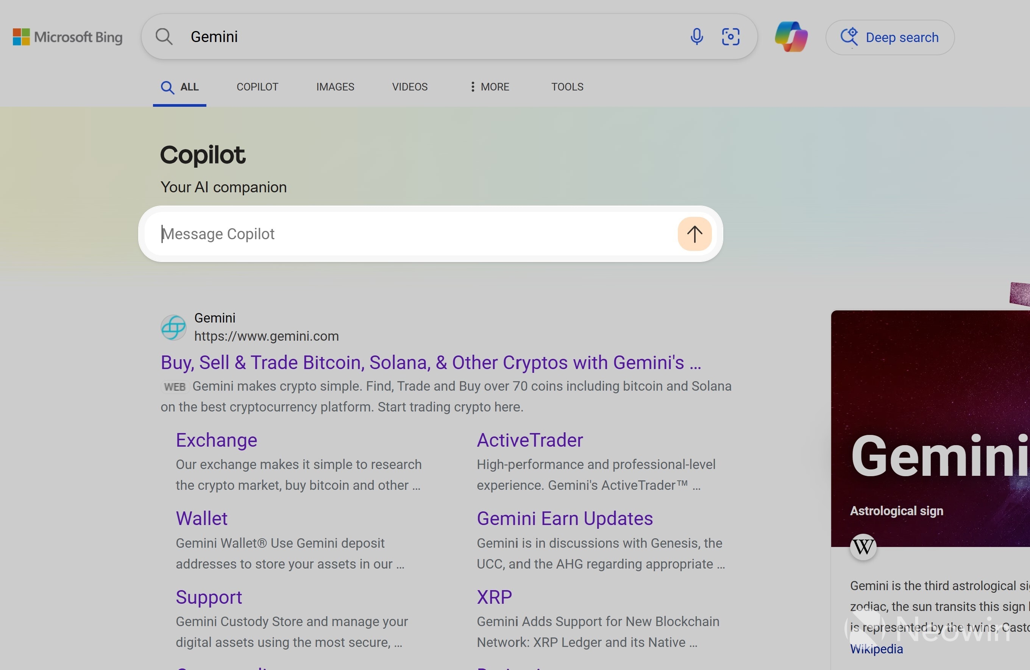Click the colorful Copilot logo icon
Screen dimensions: 1030x670
[x=791, y=37]
